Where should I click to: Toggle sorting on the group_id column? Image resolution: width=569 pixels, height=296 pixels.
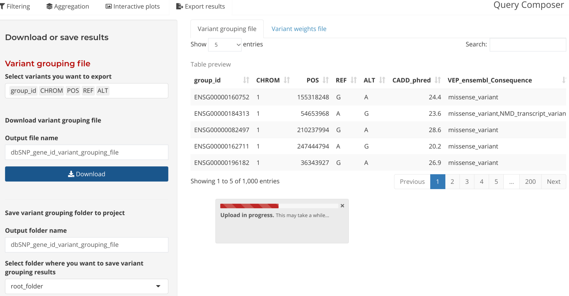(246, 80)
